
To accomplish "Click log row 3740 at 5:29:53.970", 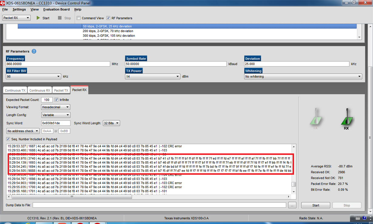I will (x=150, y=158).
